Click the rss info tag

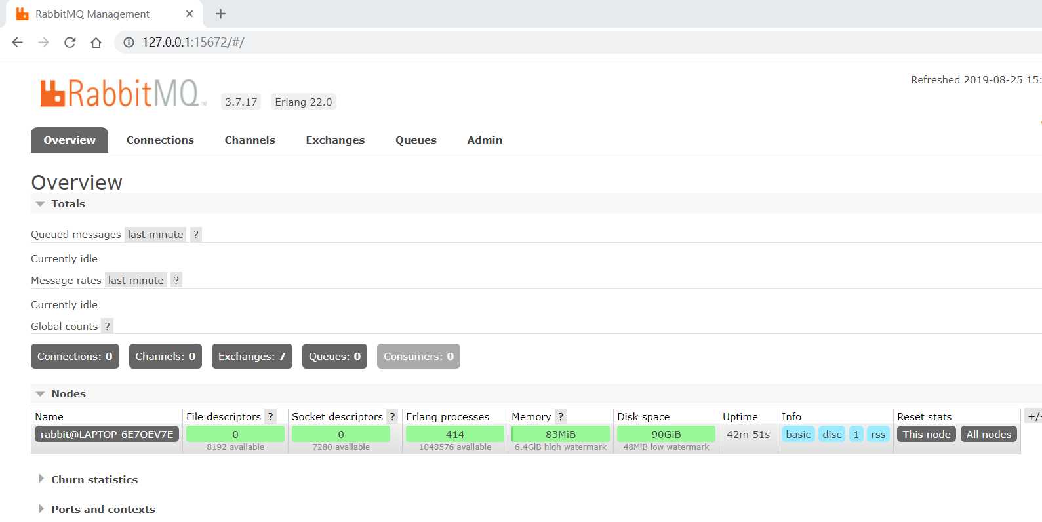click(878, 434)
